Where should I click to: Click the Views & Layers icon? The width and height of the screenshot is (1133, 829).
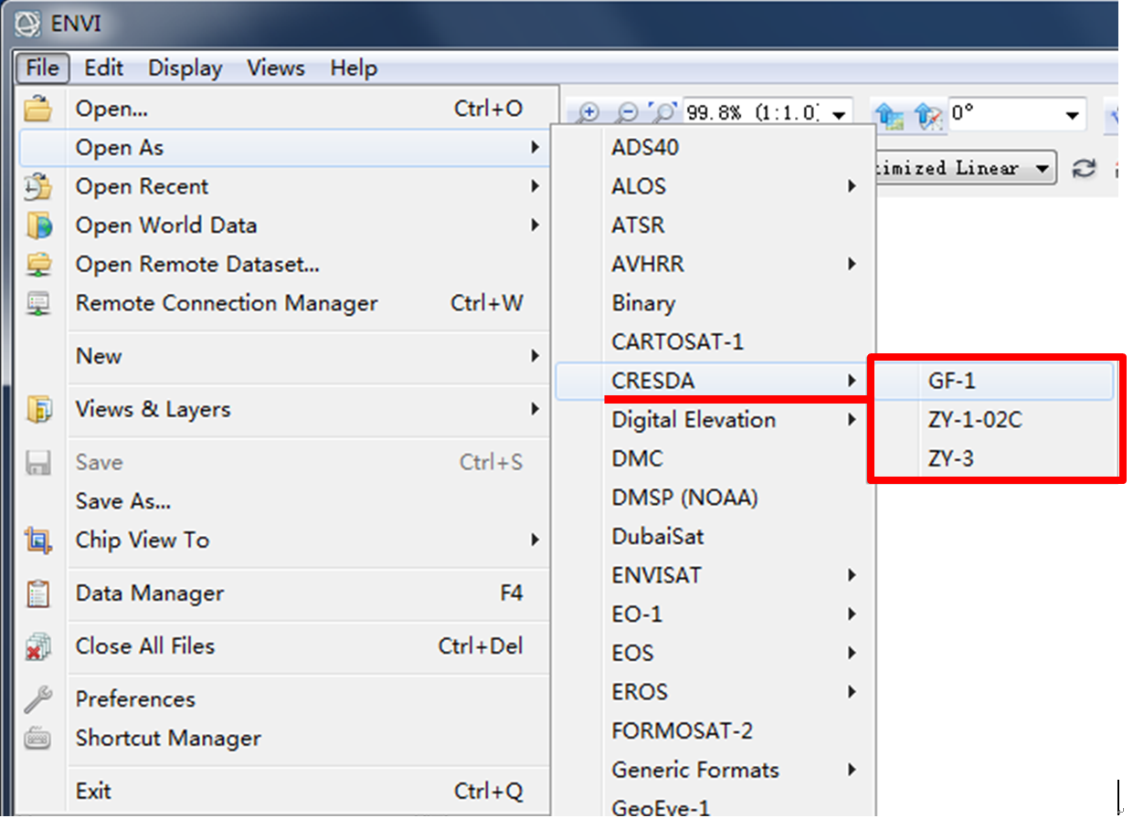tap(38, 409)
